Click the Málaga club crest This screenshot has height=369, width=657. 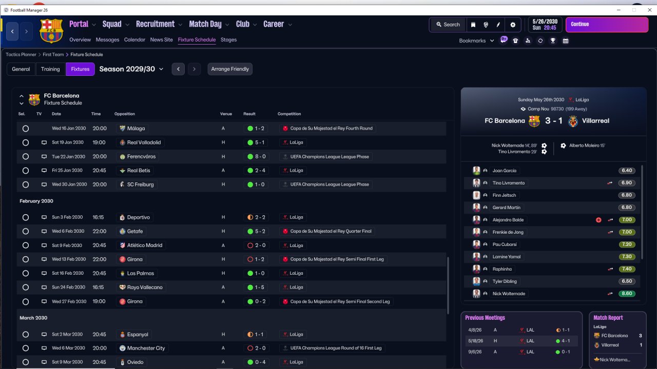click(x=122, y=129)
